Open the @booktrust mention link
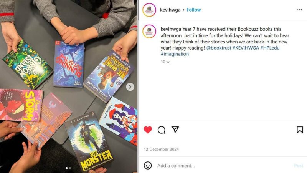The height and width of the screenshot is (173, 307). pos(218,48)
